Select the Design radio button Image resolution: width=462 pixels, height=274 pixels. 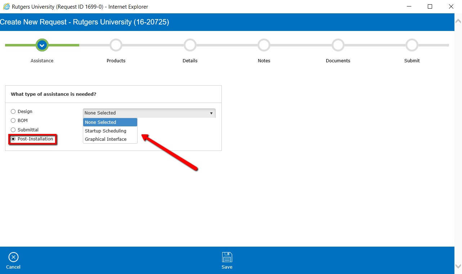pyautogui.click(x=13, y=112)
